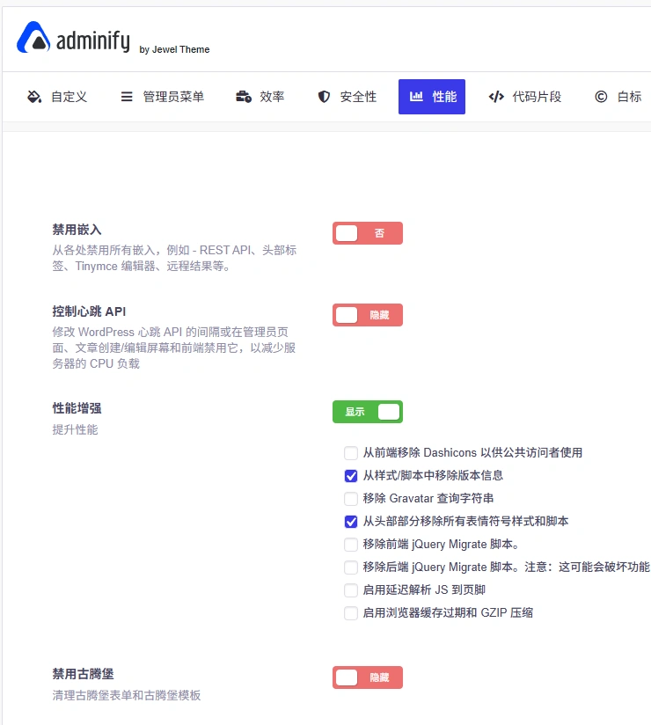The width and height of the screenshot is (651, 725).
Task: Check 启用延迟解析 JS 到页脚
Action: [x=351, y=590]
